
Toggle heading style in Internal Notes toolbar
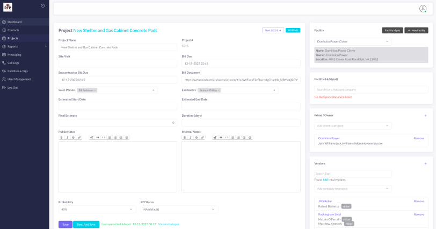215,138
